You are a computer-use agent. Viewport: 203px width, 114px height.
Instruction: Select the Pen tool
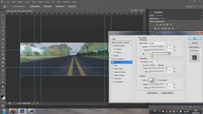[x=3, y=70]
